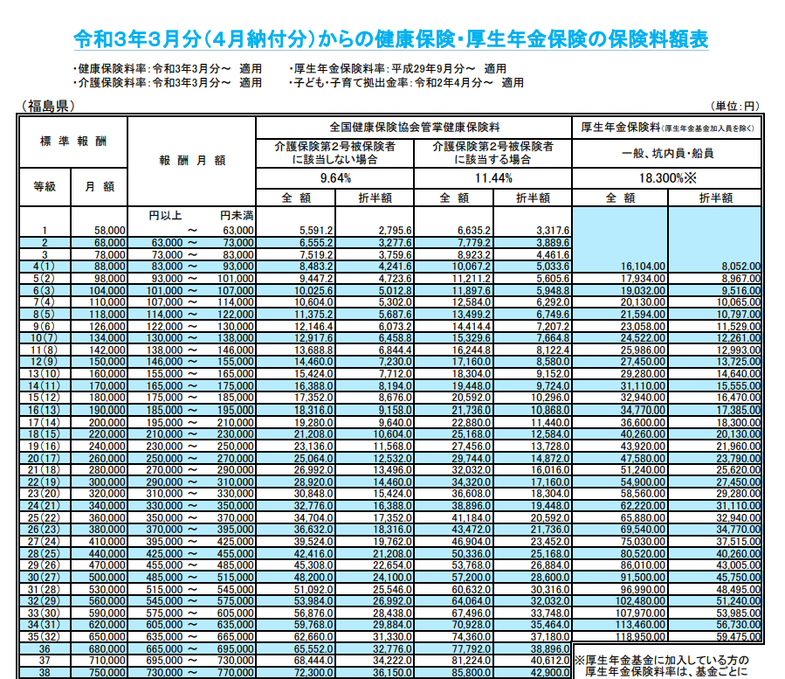Click the 介護保険第２号被保険者に該当する場合 header

click(x=491, y=152)
